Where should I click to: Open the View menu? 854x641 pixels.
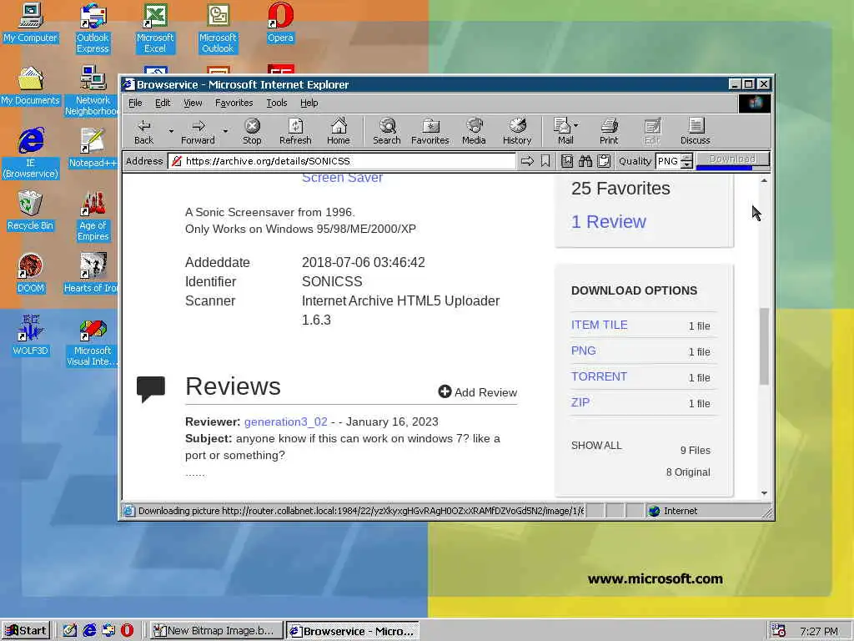[193, 103]
